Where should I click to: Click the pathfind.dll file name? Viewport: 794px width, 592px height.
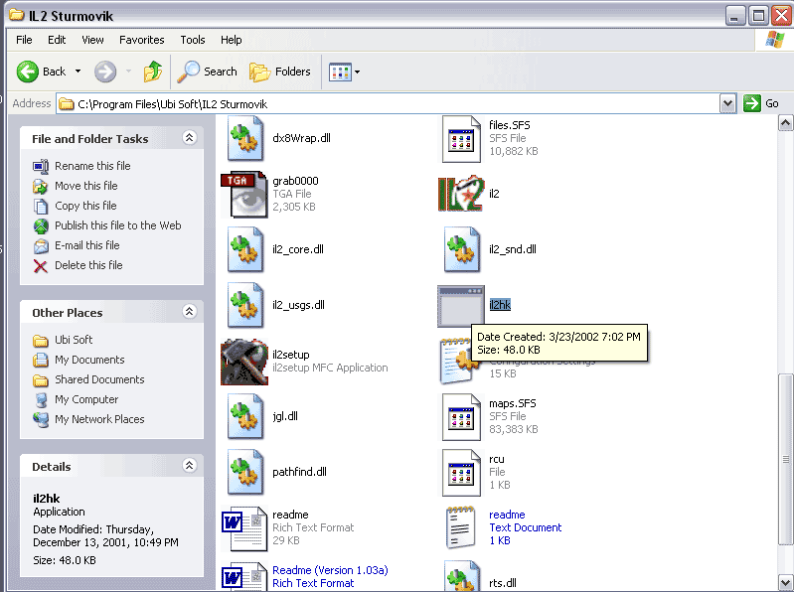(x=299, y=472)
